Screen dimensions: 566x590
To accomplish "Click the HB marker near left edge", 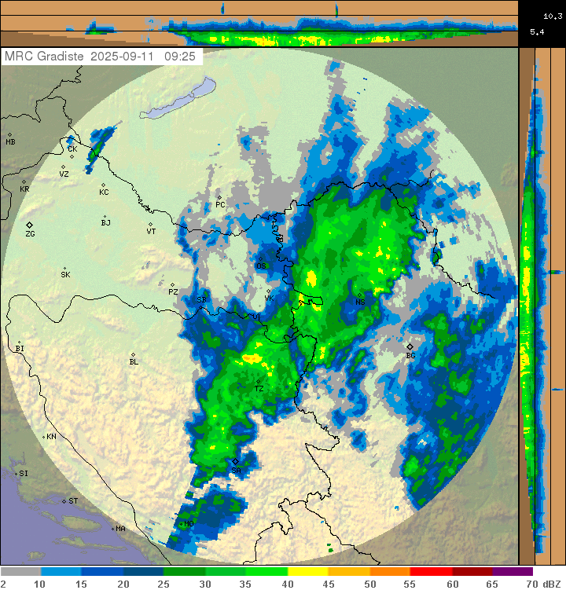I will coord(9,135).
